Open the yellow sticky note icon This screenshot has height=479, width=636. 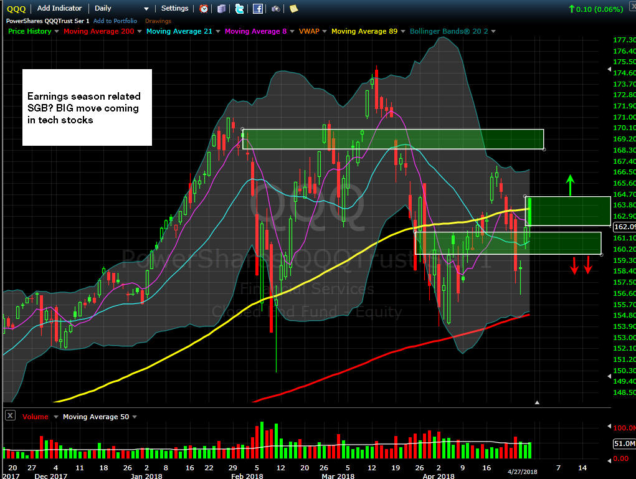tap(293, 9)
